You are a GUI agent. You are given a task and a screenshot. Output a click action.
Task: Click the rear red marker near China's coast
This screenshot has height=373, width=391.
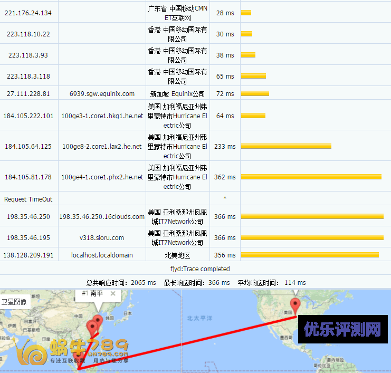(99, 320)
